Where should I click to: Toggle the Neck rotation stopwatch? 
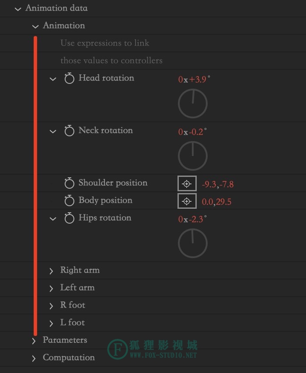(70, 131)
